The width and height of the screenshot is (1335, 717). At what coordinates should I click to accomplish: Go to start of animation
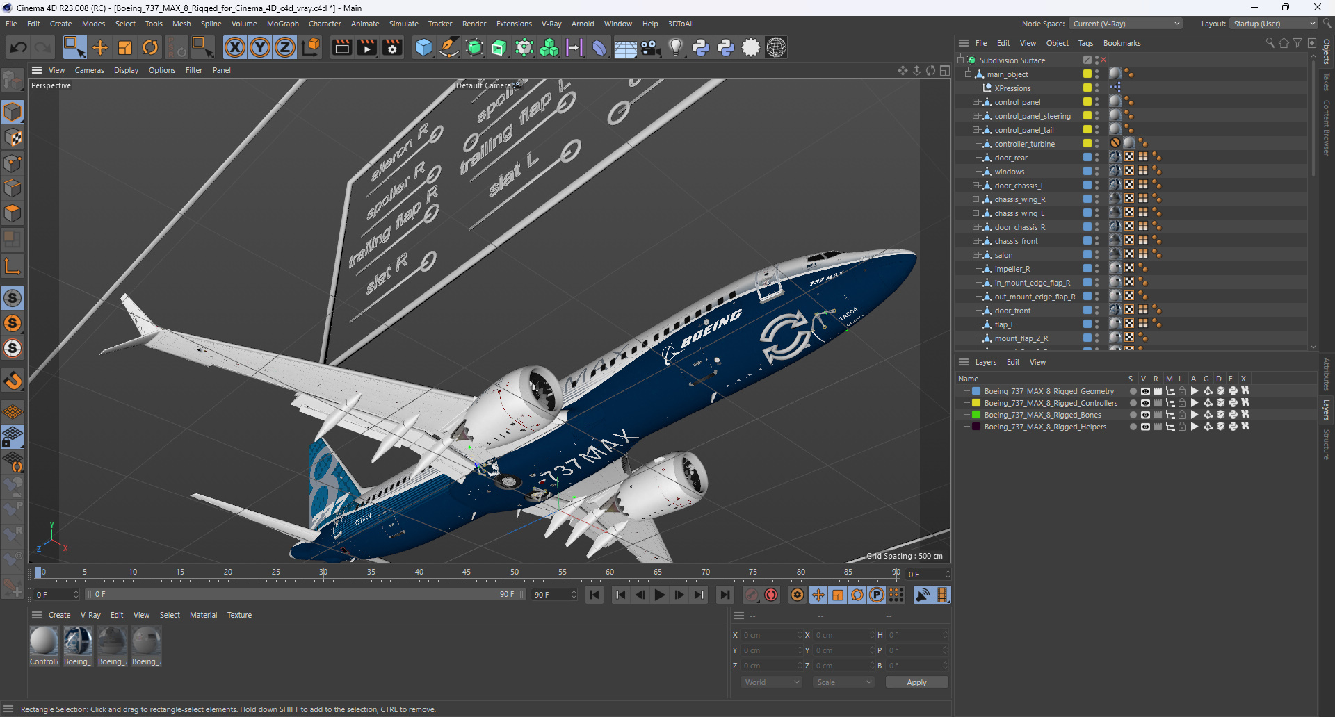pyautogui.click(x=594, y=595)
